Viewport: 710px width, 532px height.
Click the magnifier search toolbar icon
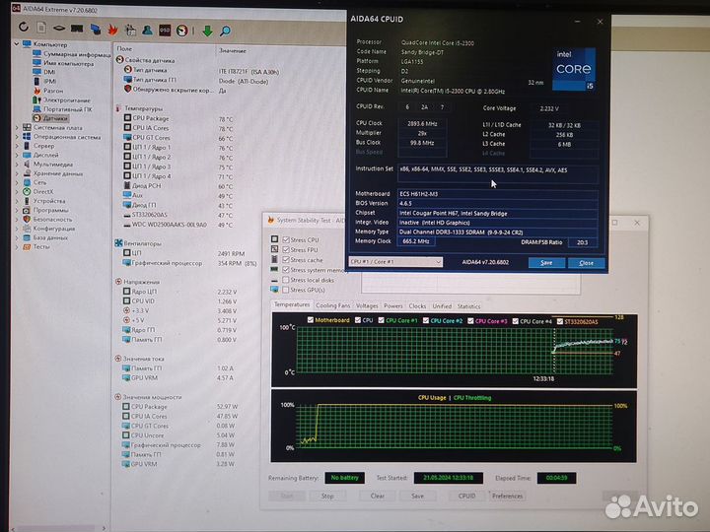225,31
